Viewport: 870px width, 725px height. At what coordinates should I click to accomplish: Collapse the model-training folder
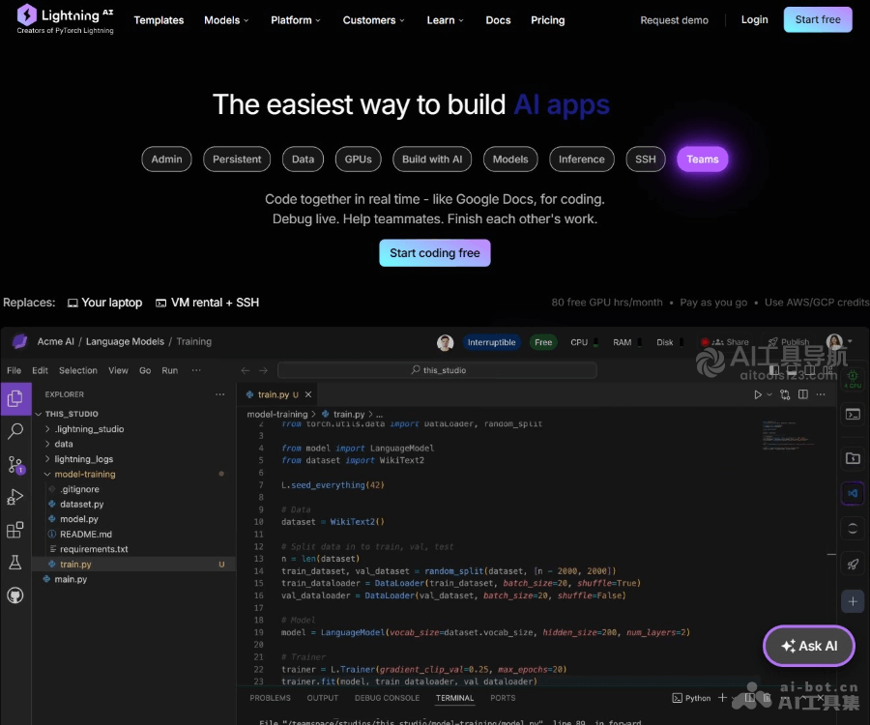click(x=80, y=474)
